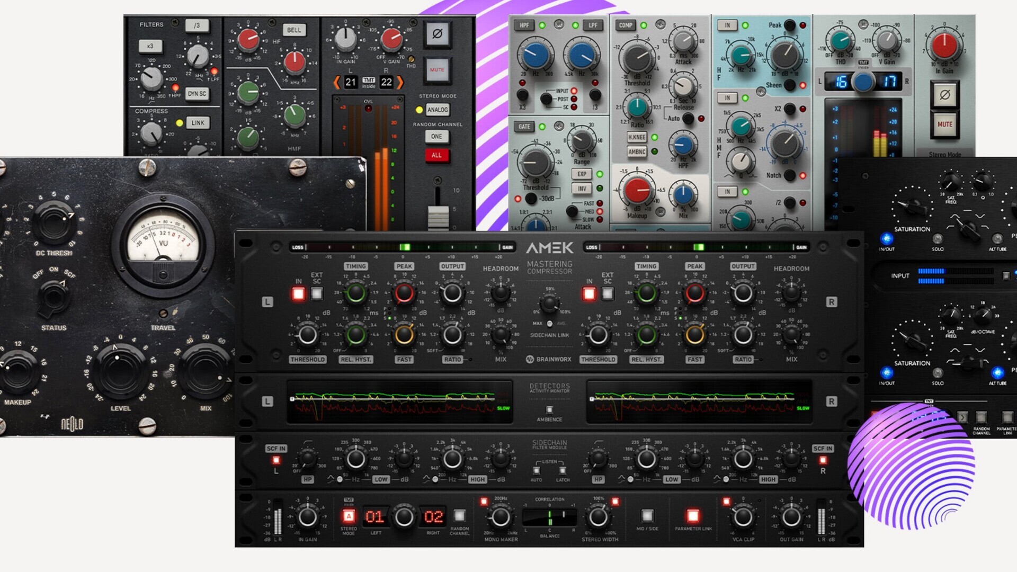Click the Sheen push button
The image size is (1017, 572).
pos(789,85)
